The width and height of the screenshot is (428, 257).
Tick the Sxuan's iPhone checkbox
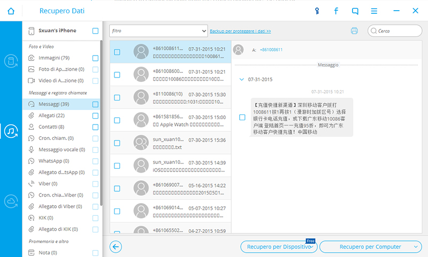pos(95,31)
